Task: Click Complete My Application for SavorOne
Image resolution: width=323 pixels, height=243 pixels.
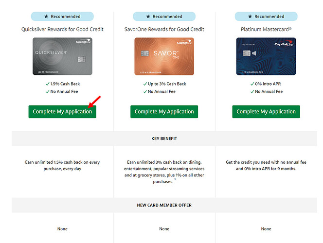Action: (164, 112)
